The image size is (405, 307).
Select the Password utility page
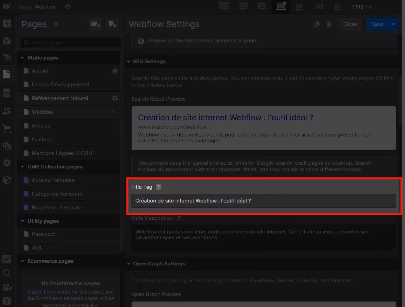point(69,234)
